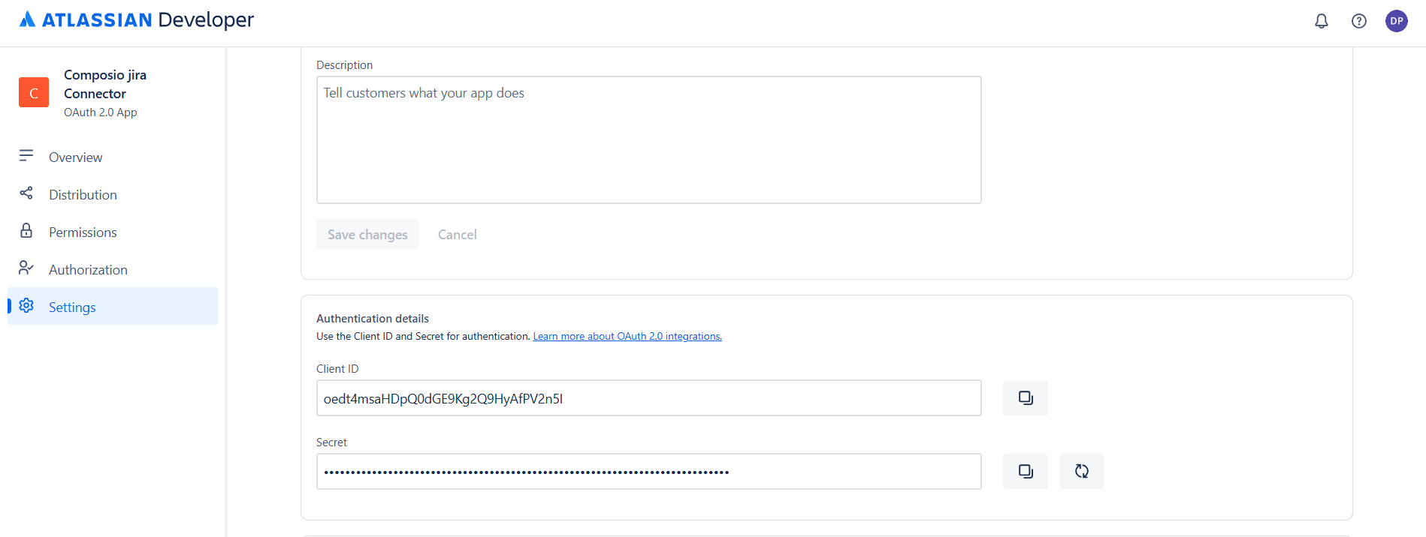The height and width of the screenshot is (537, 1426).
Task: Click into the Description text area
Action: [649, 139]
